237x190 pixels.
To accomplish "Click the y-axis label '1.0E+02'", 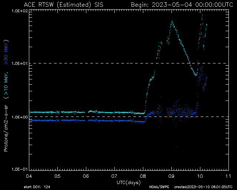I will click(20, 11).
